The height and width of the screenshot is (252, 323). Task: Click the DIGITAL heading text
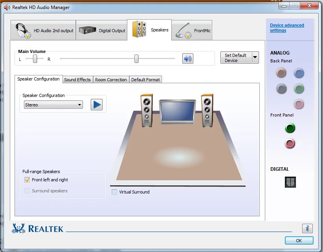[279, 169]
